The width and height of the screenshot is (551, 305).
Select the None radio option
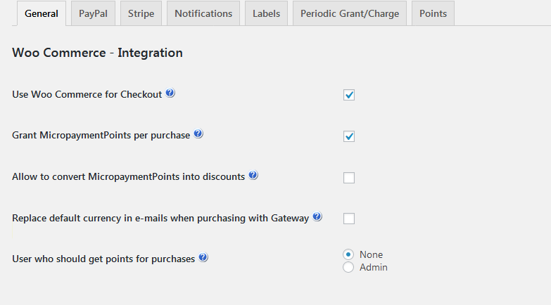pos(348,254)
